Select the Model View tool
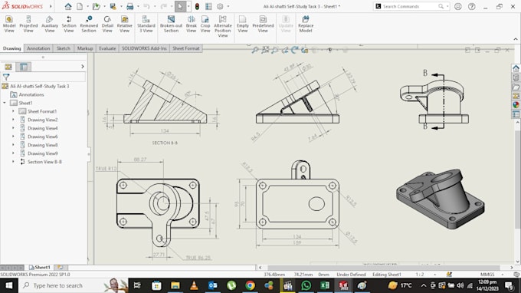The image size is (521, 293). 9,25
